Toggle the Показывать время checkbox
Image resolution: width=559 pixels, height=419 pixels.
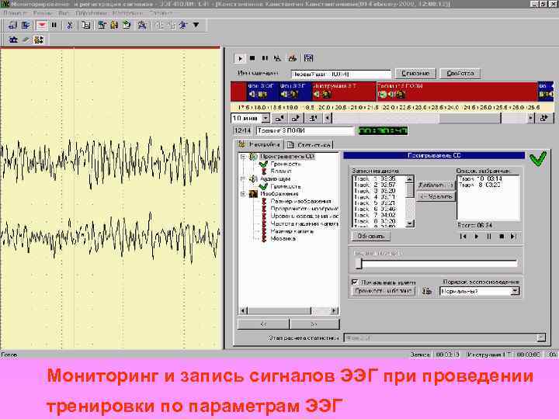(x=355, y=282)
